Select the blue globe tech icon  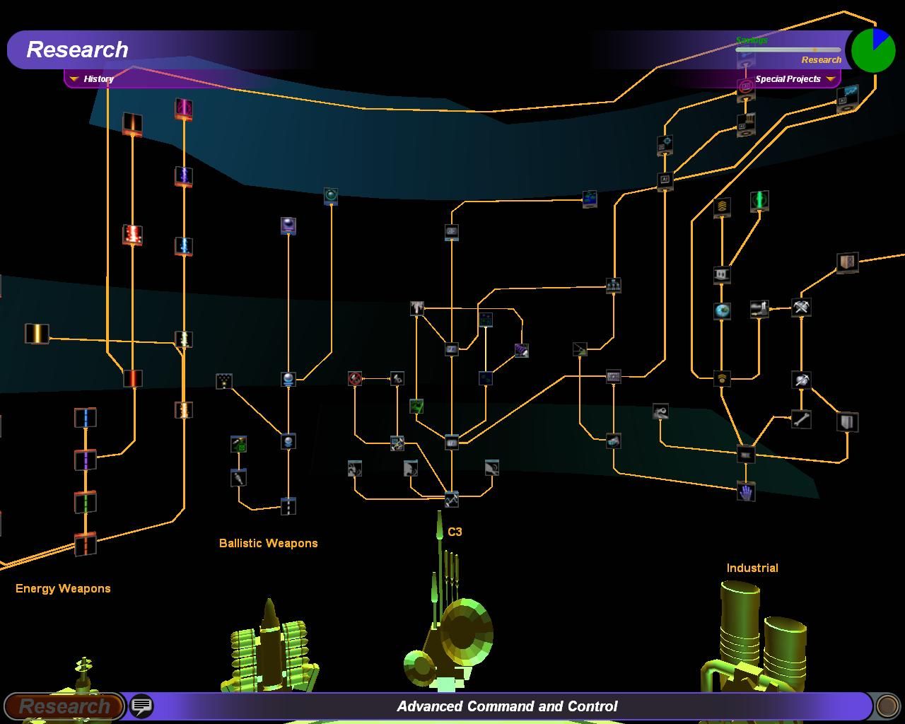point(722,311)
